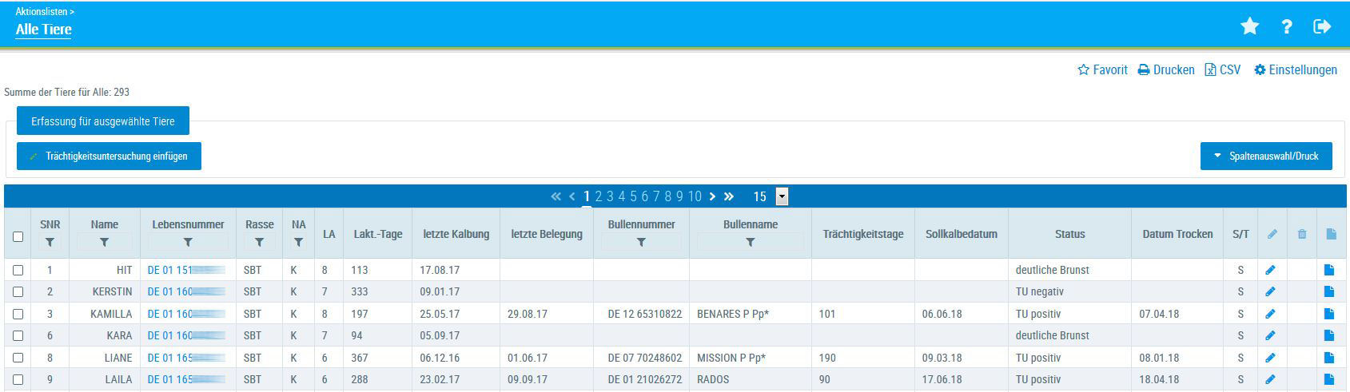
Task: Expand the Spaltenauswahl/Druck dropdown
Action: click(x=1265, y=156)
